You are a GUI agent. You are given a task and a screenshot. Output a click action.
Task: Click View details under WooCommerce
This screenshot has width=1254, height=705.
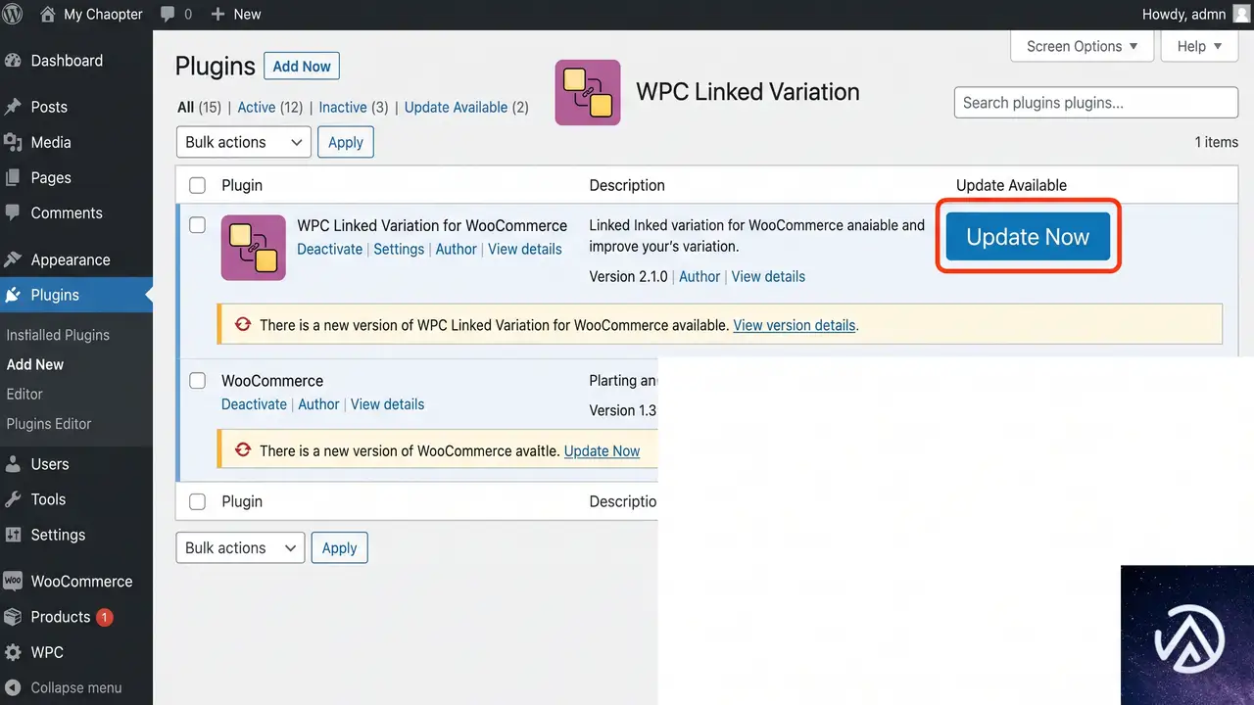(x=388, y=404)
